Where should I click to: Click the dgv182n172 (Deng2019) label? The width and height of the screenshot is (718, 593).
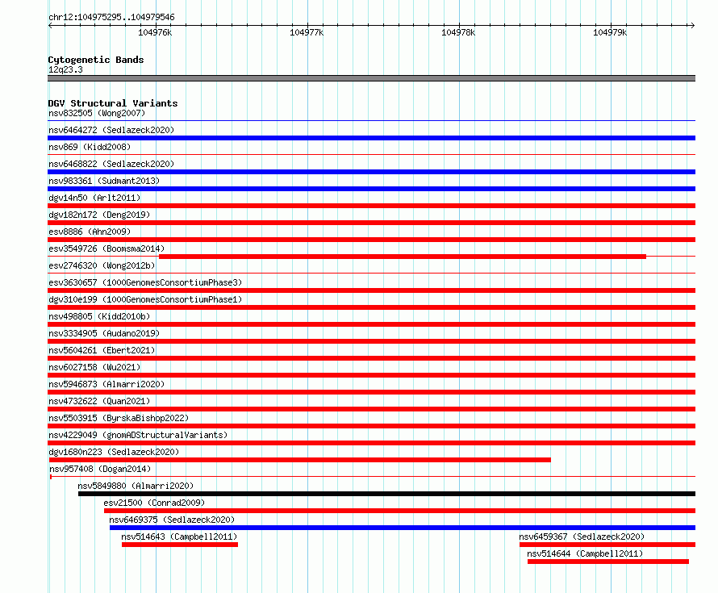[99, 215]
